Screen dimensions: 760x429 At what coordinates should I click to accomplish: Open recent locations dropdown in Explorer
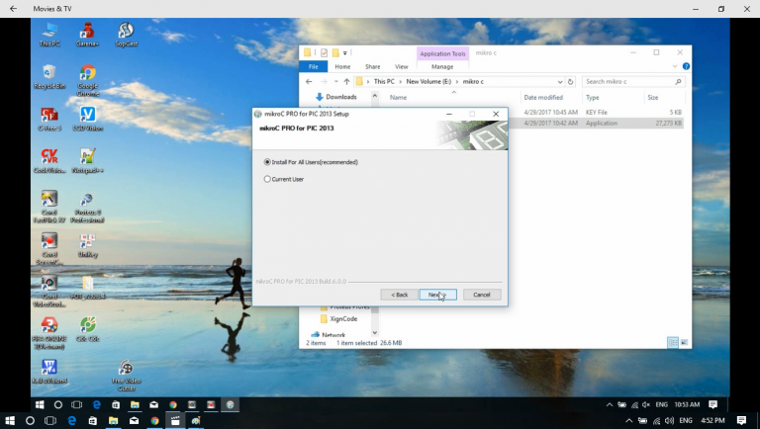pyautogui.click(x=335, y=81)
